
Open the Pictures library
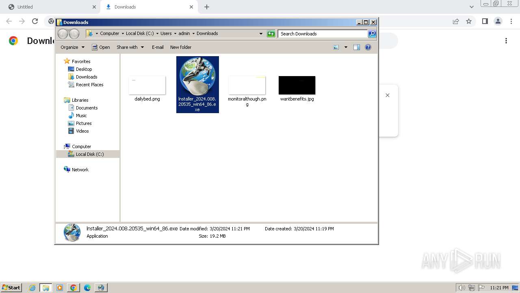tap(84, 123)
